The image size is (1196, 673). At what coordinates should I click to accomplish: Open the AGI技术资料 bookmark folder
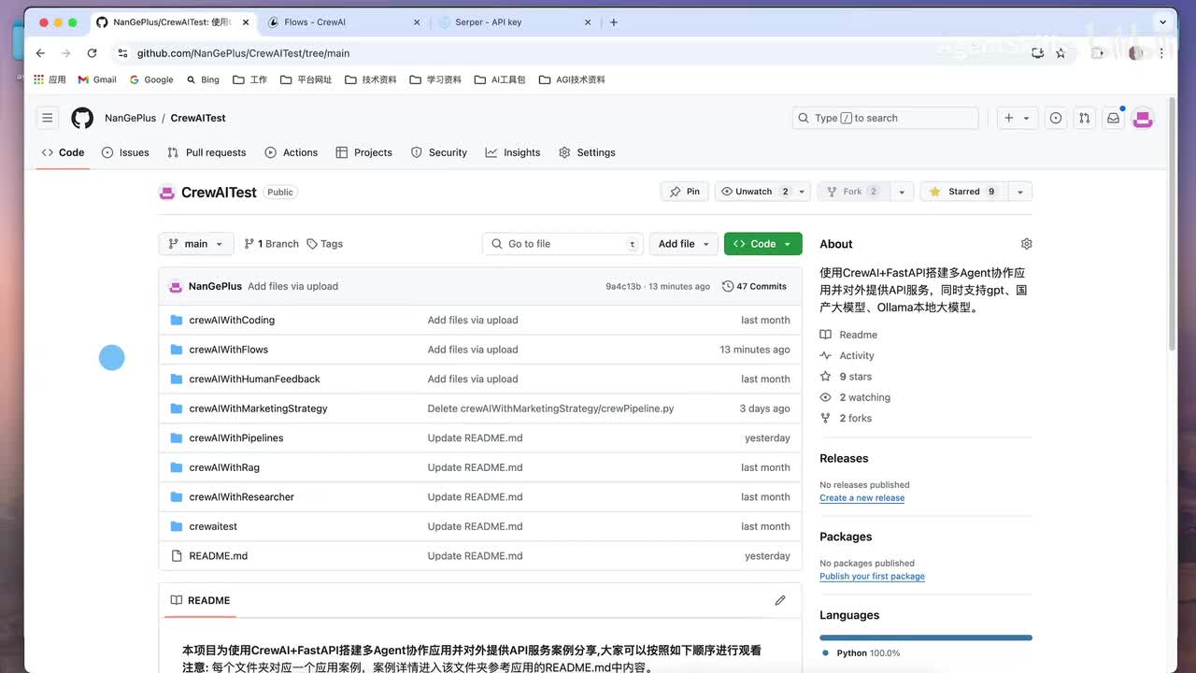pyautogui.click(x=572, y=79)
